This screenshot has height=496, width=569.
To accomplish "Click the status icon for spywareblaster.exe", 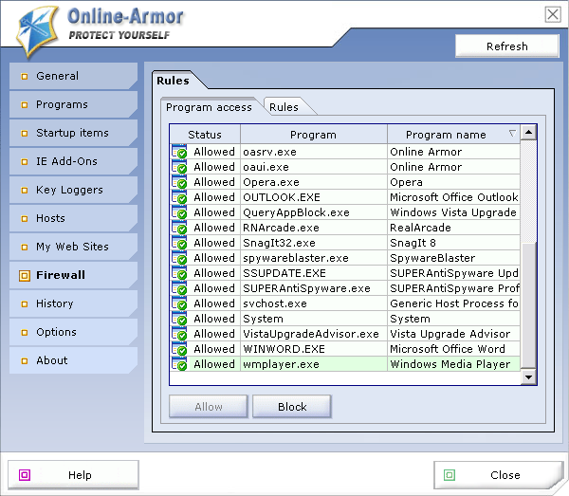I will (179, 258).
